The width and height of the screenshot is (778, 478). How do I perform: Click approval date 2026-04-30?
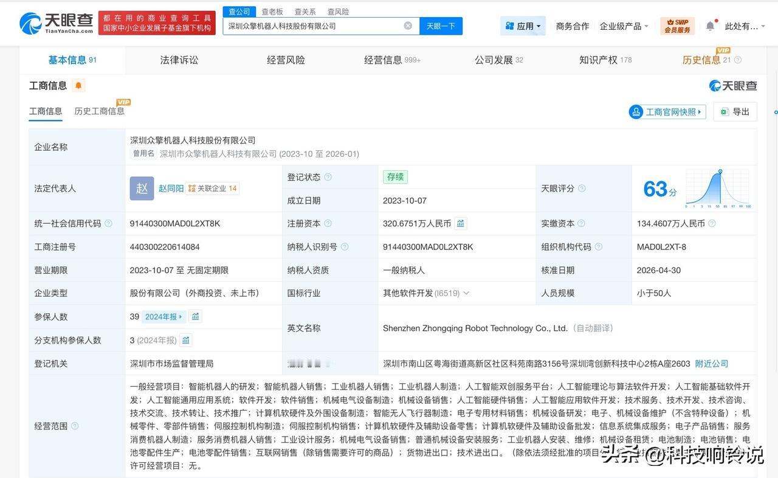[x=659, y=270]
